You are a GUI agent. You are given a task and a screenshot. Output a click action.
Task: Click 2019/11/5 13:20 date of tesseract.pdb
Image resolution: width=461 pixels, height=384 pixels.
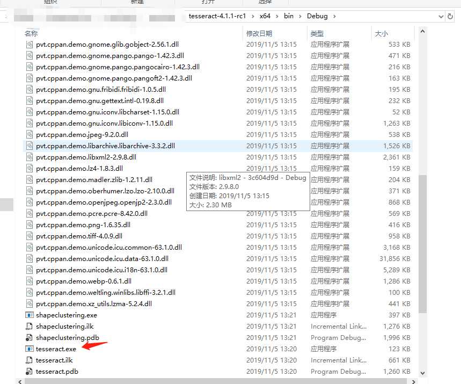(x=272, y=371)
